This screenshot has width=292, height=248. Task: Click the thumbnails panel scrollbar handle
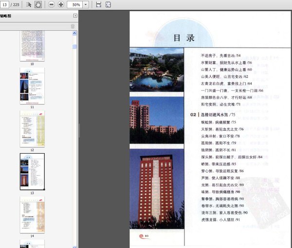tap(74, 46)
